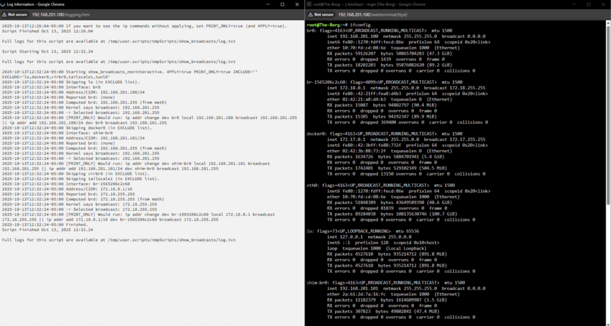611x326 pixels.
Task: Click the 'Script Finished Oct 13, 2025 12:32.24' line
Action: [48, 230]
